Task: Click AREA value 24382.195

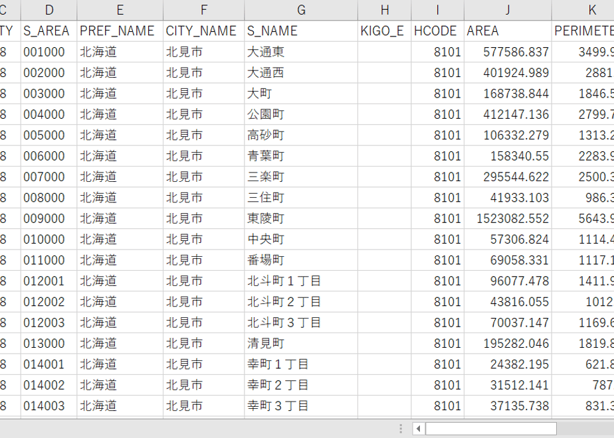Action: (x=508, y=364)
